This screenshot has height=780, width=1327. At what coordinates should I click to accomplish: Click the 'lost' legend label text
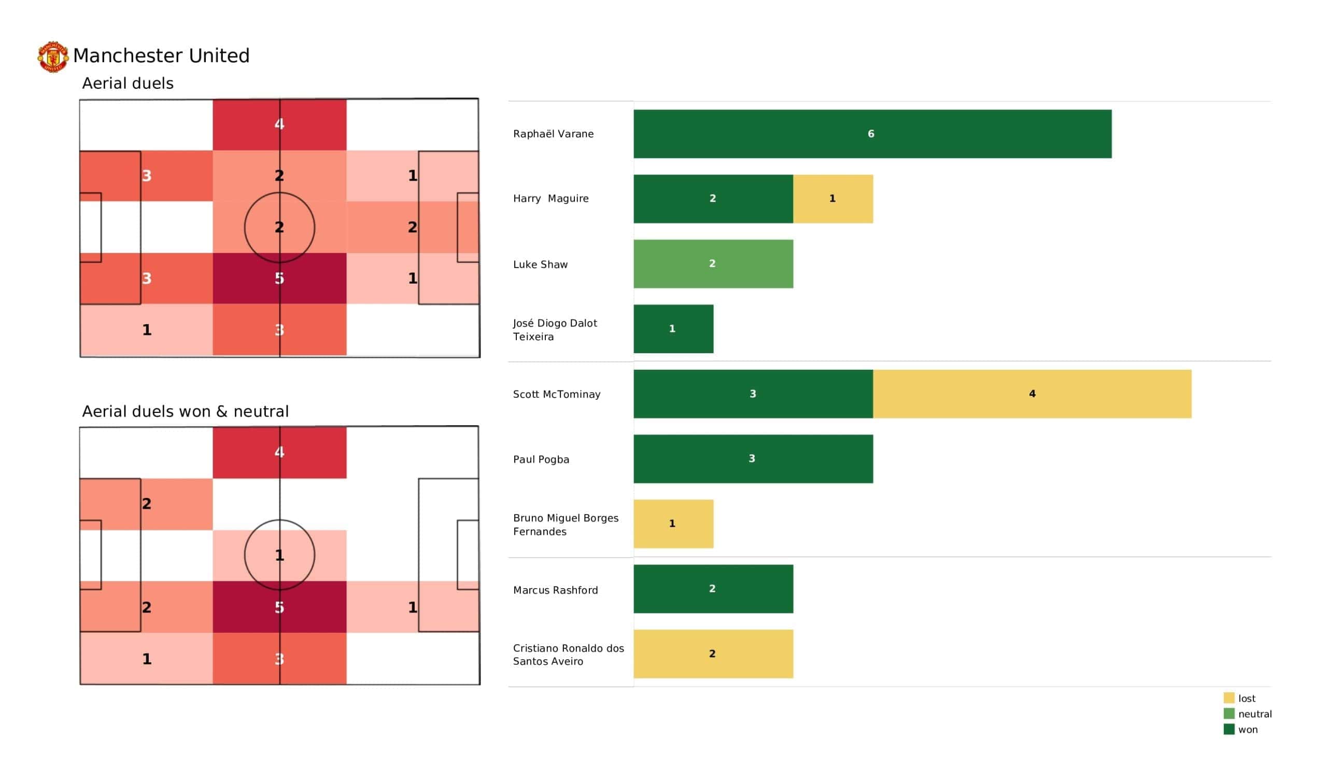click(1247, 698)
